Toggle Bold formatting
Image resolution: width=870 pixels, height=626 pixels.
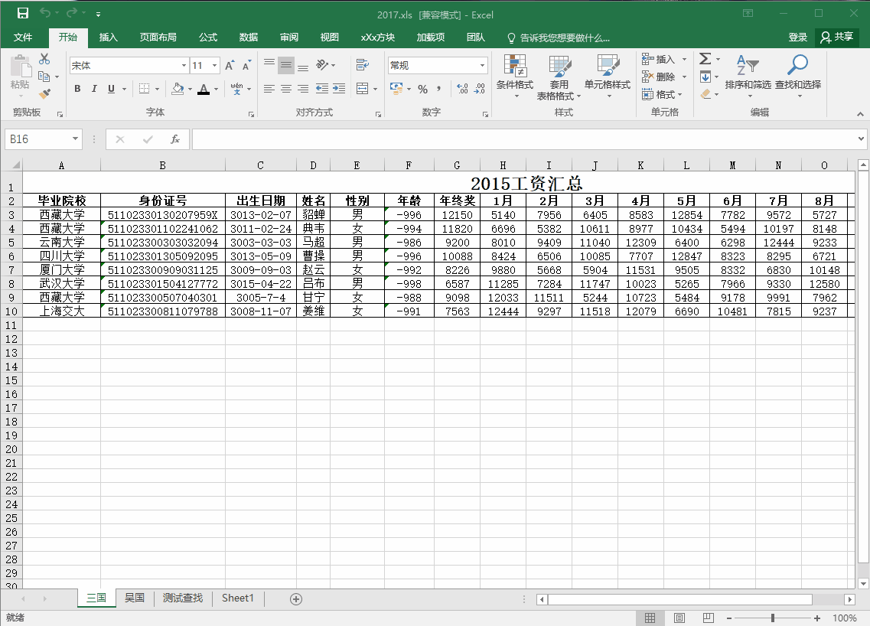pos(78,89)
